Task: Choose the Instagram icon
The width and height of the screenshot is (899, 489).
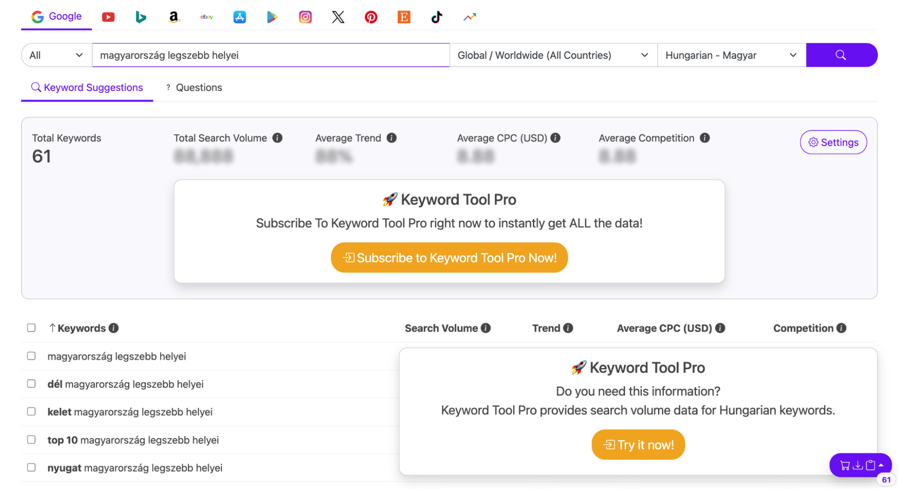Action: point(305,17)
